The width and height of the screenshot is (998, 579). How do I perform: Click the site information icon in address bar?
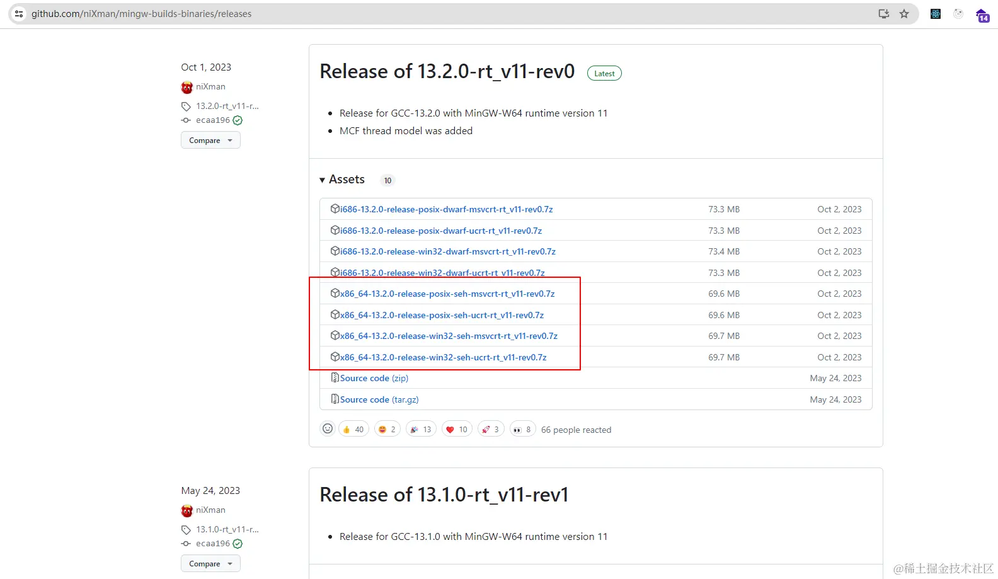pos(19,13)
